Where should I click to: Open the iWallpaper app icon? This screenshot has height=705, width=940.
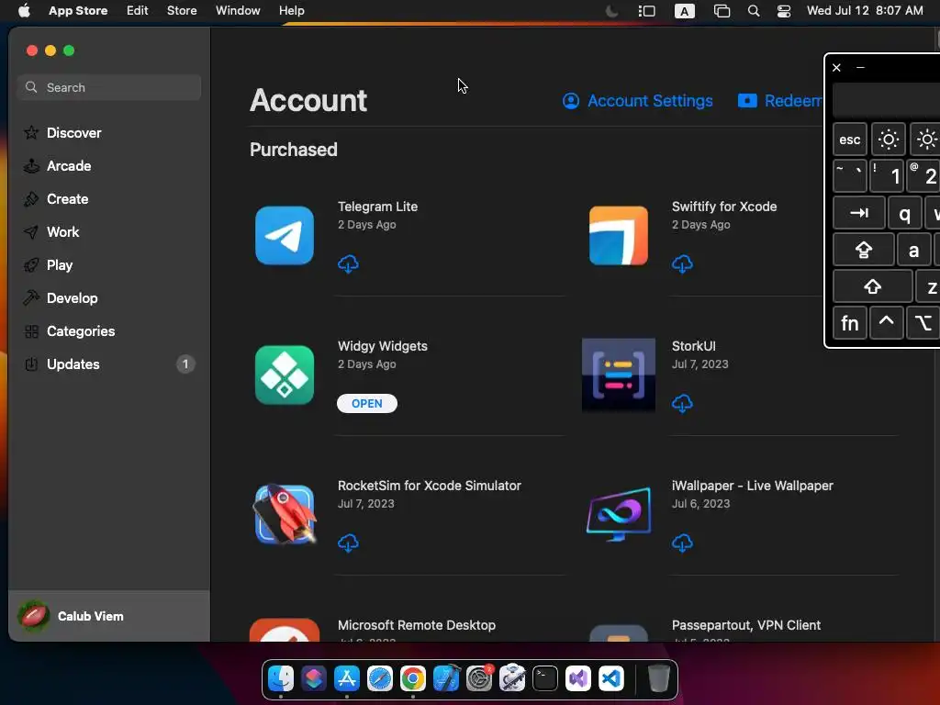pyautogui.click(x=618, y=514)
